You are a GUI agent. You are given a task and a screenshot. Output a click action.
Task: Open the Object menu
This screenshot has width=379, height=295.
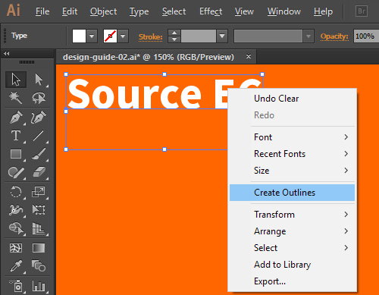(103, 11)
